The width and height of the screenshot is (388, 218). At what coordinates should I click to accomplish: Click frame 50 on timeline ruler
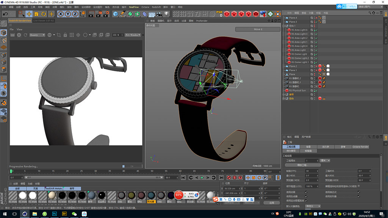152,171
